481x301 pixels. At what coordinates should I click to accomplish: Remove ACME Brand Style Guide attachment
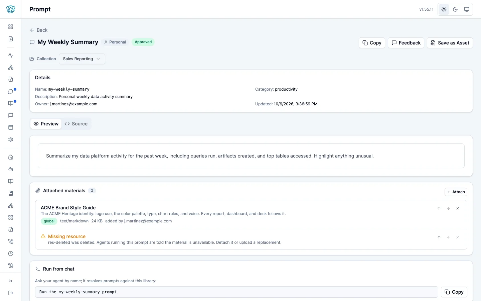pos(458,208)
